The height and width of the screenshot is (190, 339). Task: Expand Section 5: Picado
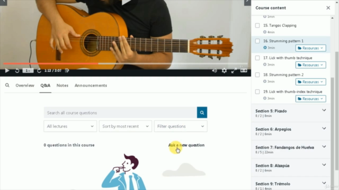[x=291, y=113]
